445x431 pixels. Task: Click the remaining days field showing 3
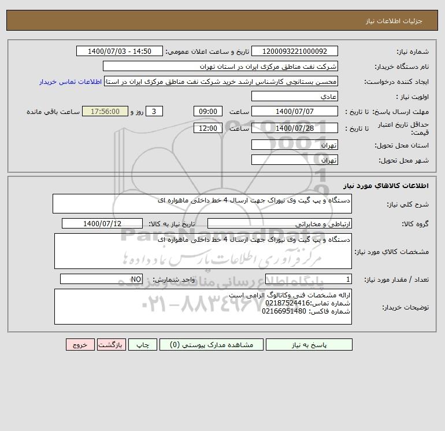coord(154,112)
